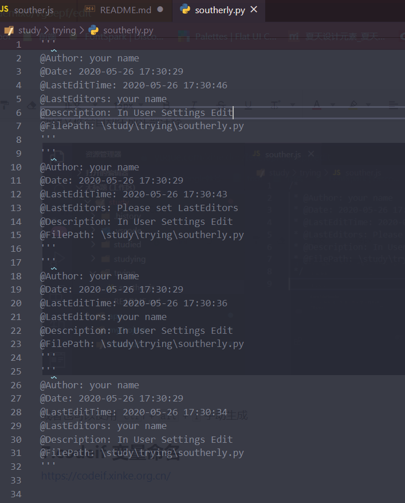This screenshot has height=503, width=405.
Task: Click the unsaved dot on README.md tab
Action: tap(160, 10)
